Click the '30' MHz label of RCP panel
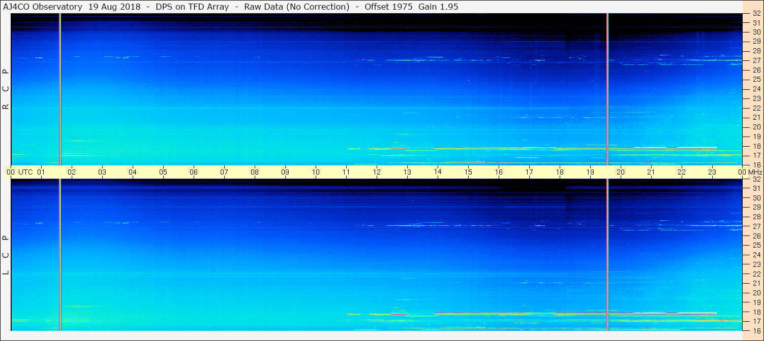764x341 pixels. click(x=756, y=32)
